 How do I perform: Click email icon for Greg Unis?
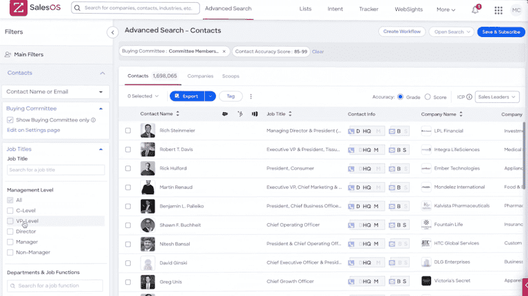(x=392, y=282)
